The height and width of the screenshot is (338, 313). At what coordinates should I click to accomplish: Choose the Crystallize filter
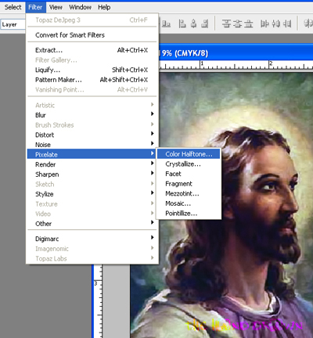[189, 164]
